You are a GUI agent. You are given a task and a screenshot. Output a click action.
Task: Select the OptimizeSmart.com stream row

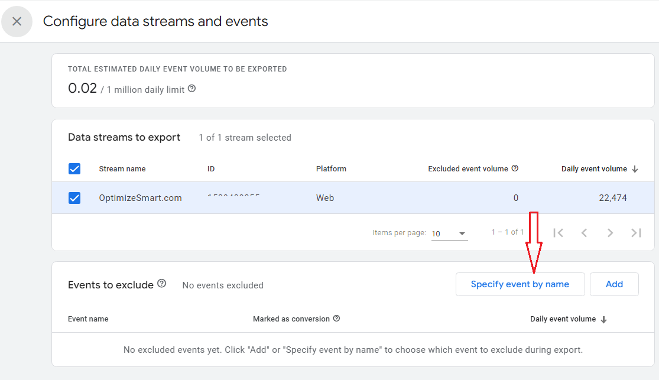pyautogui.click(x=141, y=198)
